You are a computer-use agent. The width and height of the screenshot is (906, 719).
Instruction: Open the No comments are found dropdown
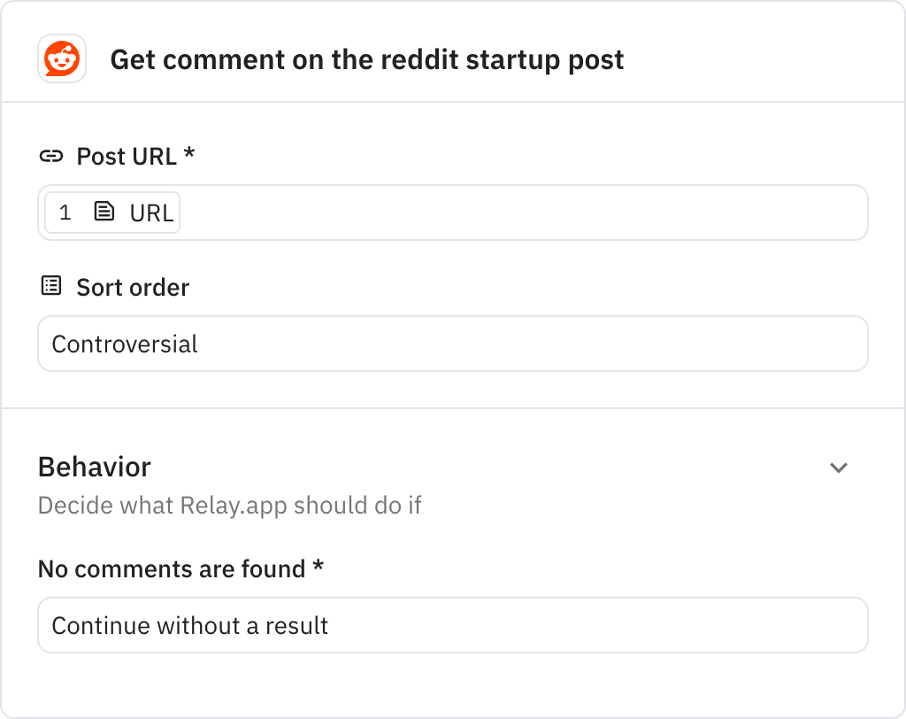coord(452,625)
